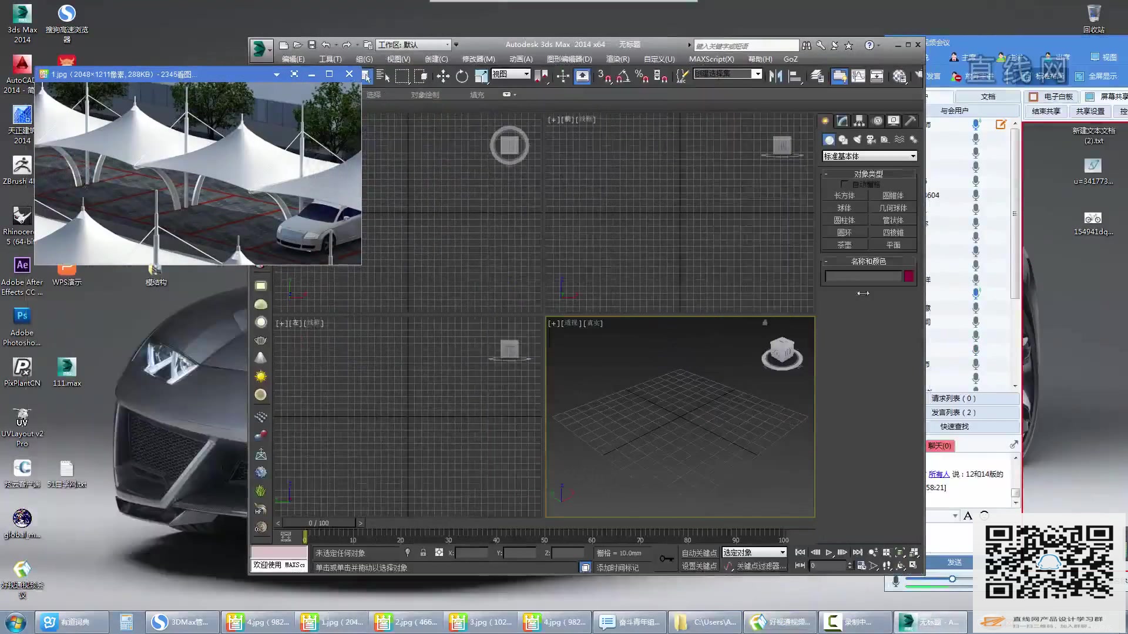Open the Layer Manager icon
The width and height of the screenshot is (1128, 634).
[817, 76]
